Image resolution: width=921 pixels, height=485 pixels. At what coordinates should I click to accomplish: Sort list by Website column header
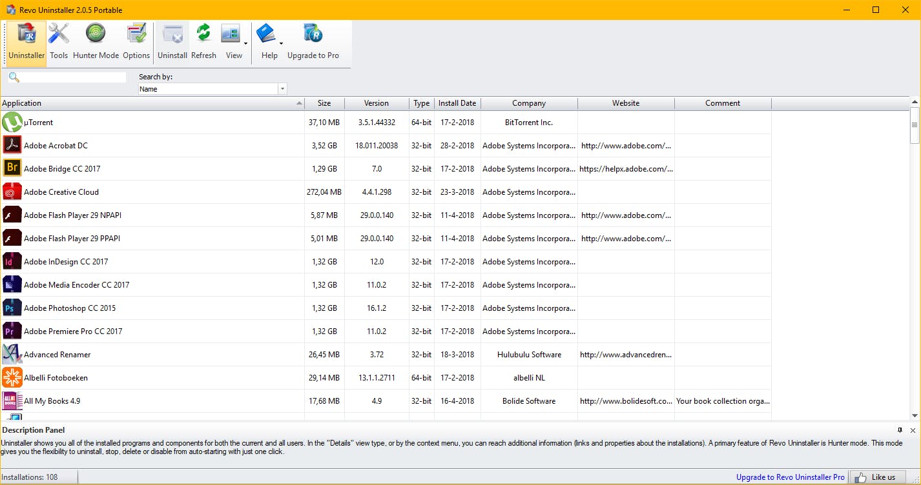(626, 103)
